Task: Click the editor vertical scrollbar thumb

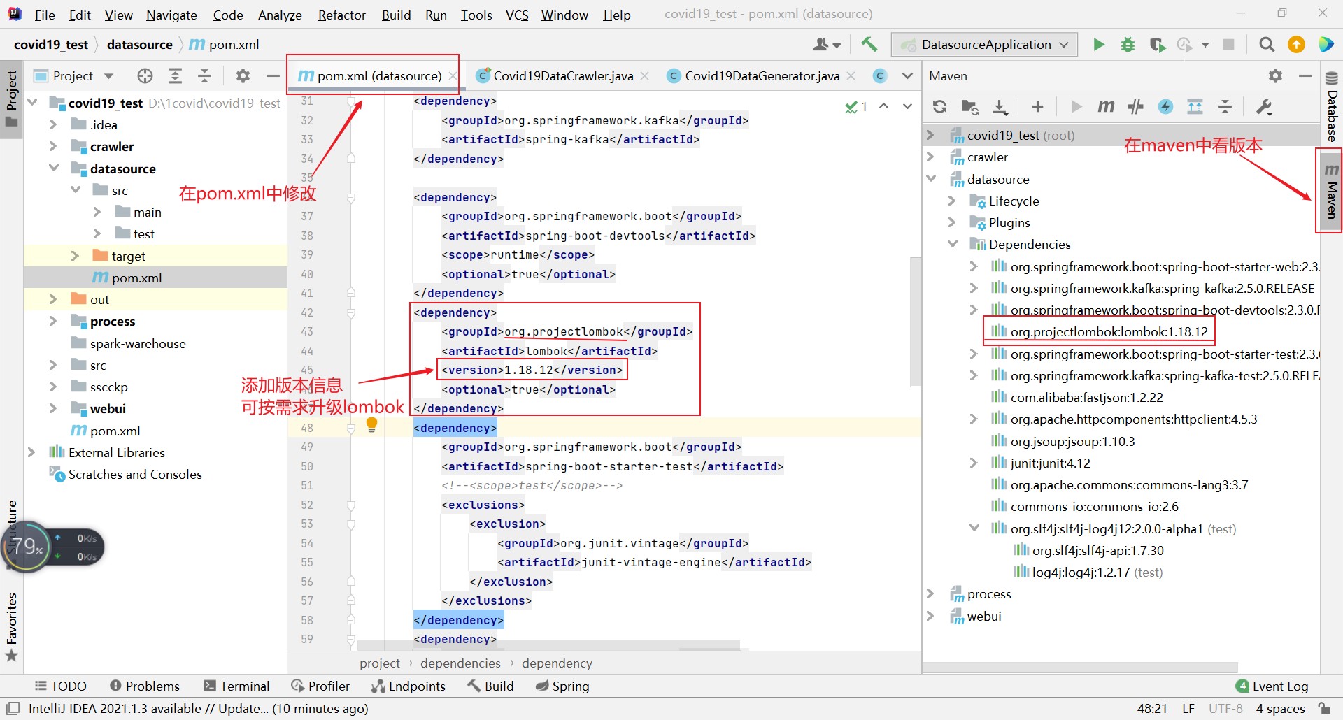Action: tap(914, 322)
